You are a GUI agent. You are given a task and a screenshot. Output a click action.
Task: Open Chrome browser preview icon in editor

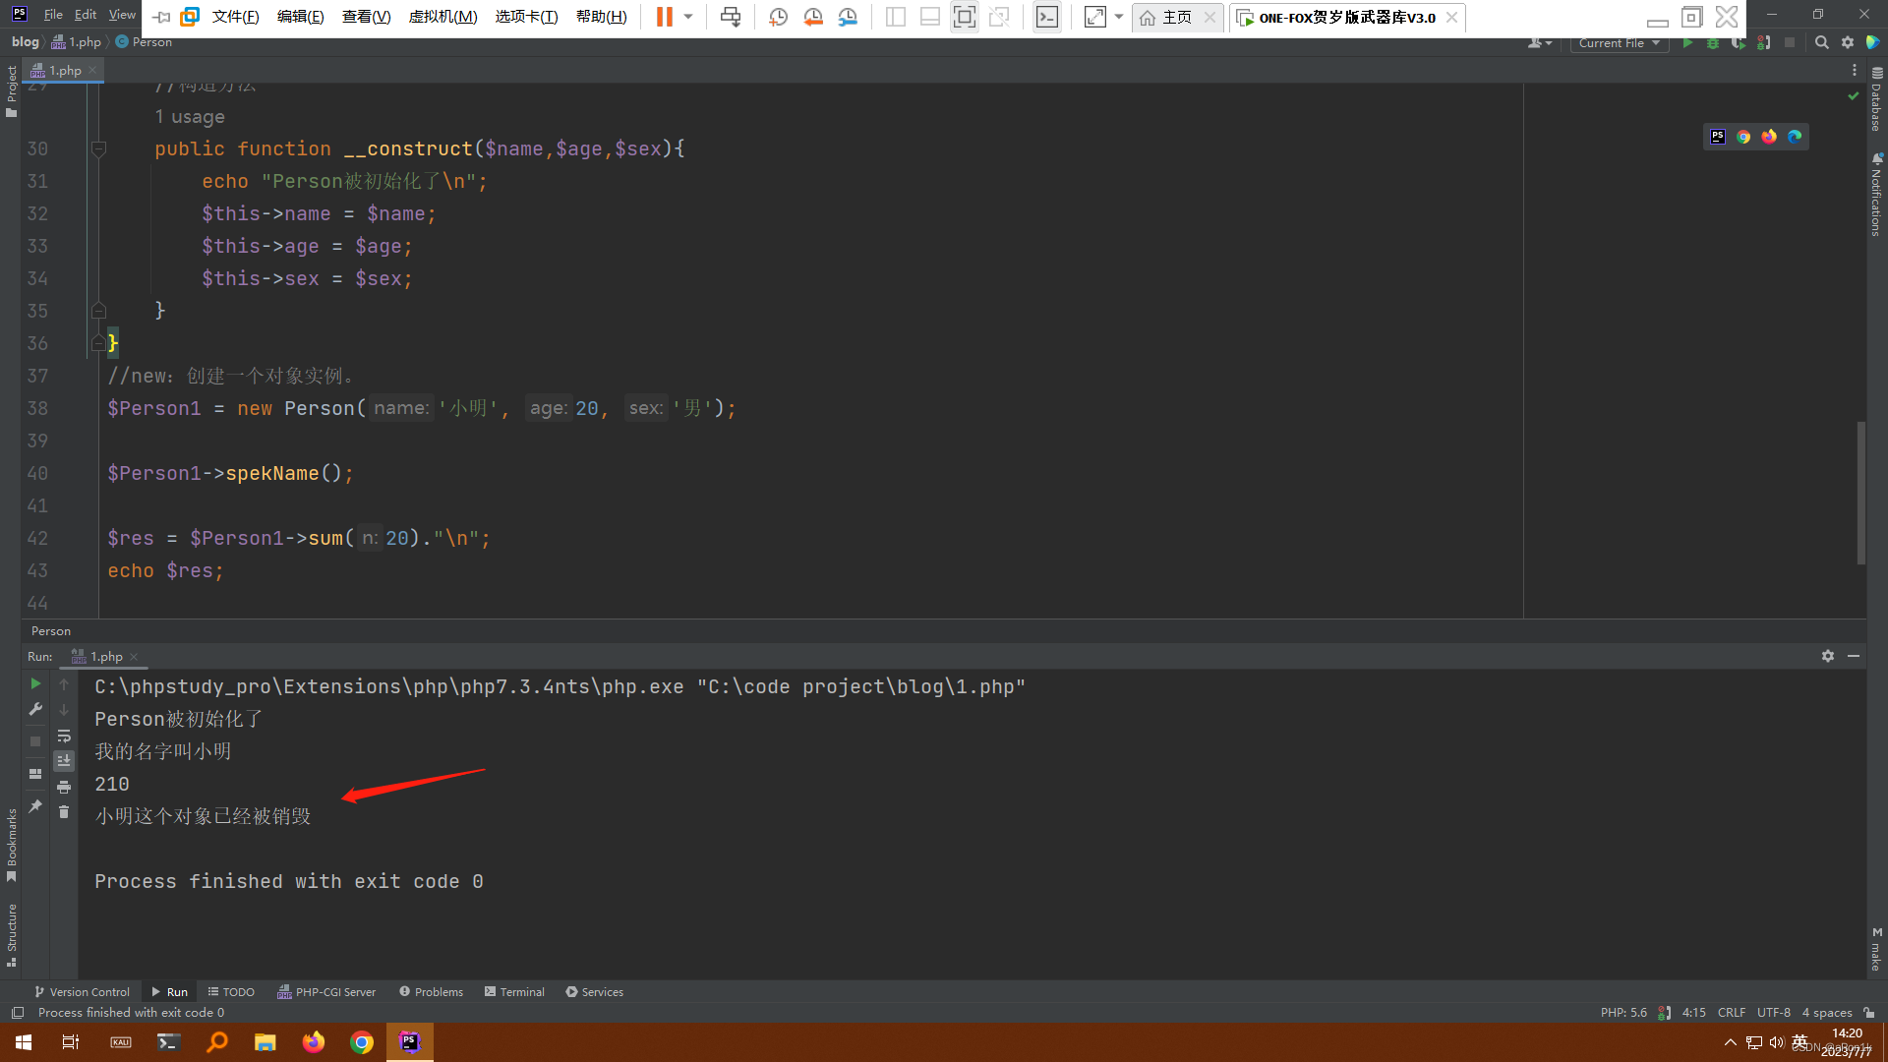coord(1743,137)
